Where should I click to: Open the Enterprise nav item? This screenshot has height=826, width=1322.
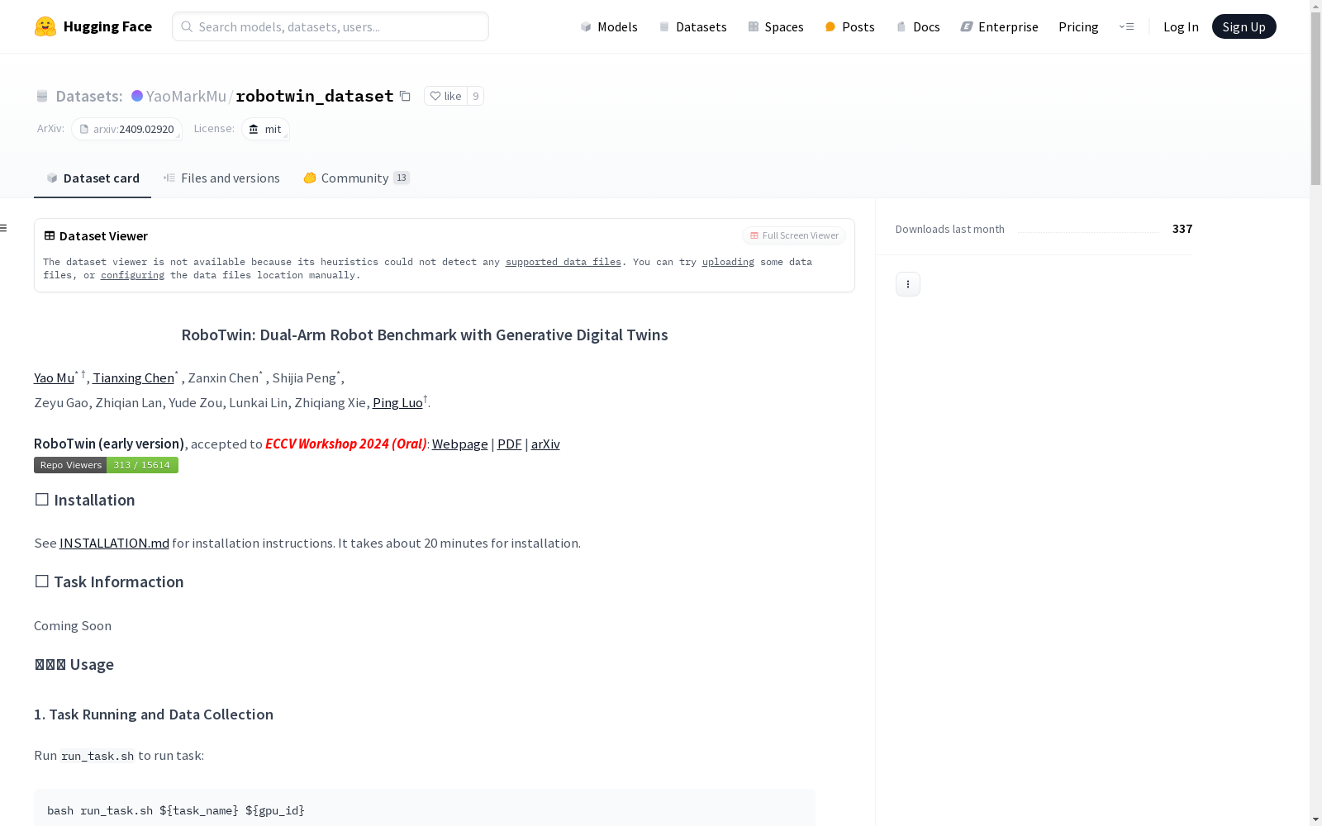(x=999, y=26)
